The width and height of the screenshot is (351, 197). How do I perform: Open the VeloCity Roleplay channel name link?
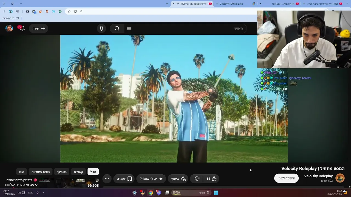coord(318,176)
